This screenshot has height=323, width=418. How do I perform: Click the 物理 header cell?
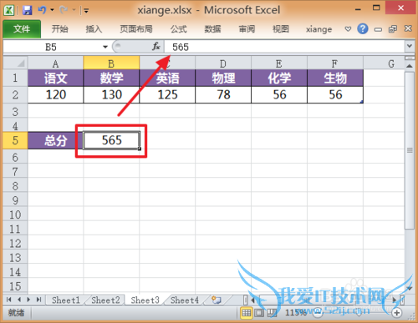[223, 78]
